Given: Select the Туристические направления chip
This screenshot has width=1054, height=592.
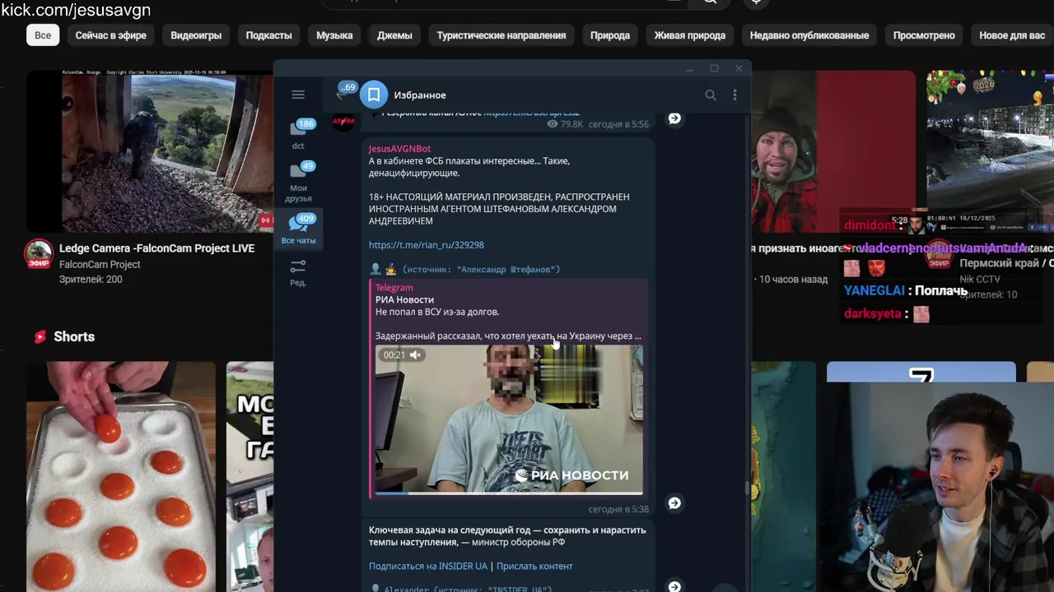Looking at the screenshot, I should coord(501,35).
